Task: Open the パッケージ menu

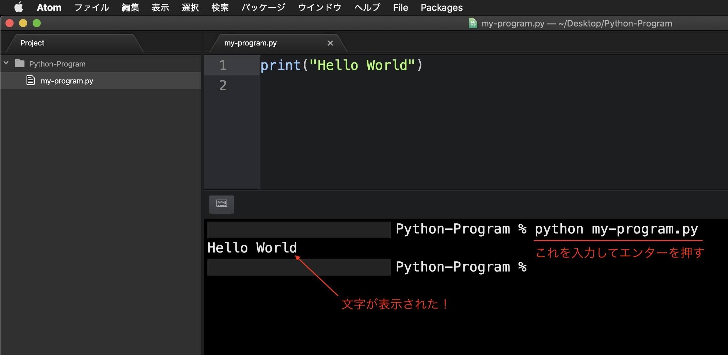Action: click(x=263, y=7)
